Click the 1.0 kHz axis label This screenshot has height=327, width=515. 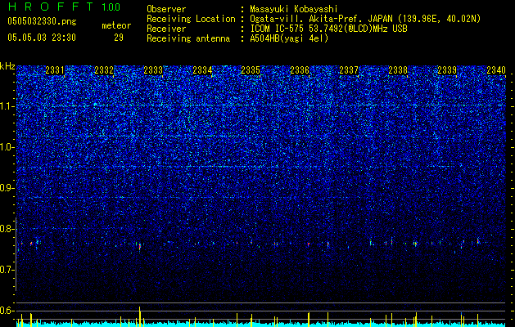[7, 147]
